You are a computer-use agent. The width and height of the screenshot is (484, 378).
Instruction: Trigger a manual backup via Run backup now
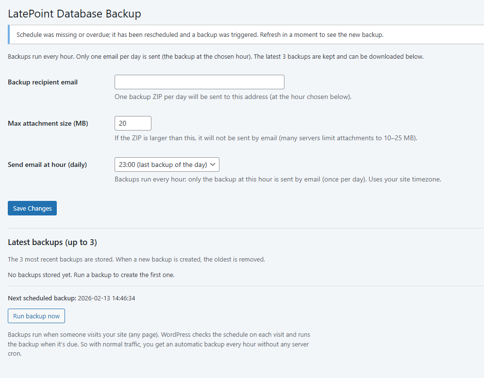point(36,315)
